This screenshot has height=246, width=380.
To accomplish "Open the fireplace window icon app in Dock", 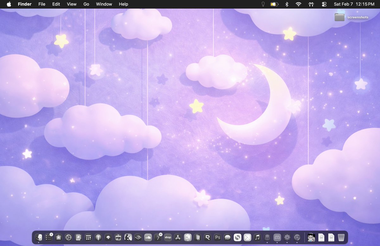I will pos(118,237).
